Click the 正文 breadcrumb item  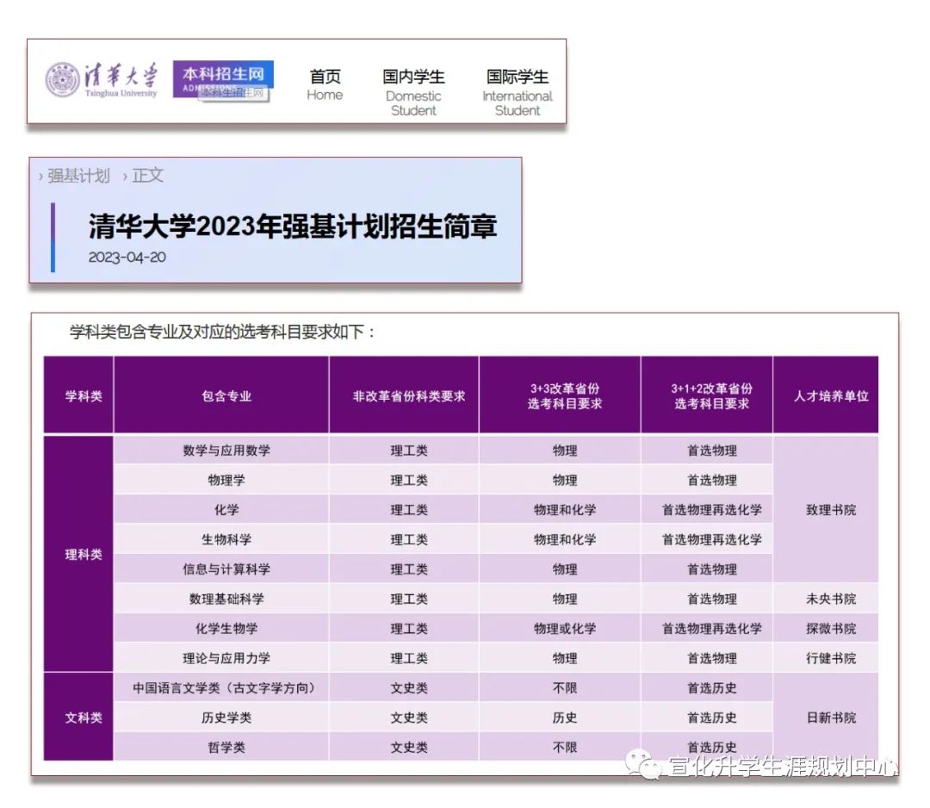pos(148,176)
